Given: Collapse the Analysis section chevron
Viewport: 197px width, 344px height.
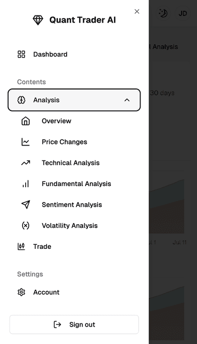Looking at the screenshot, I should click(127, 100).
